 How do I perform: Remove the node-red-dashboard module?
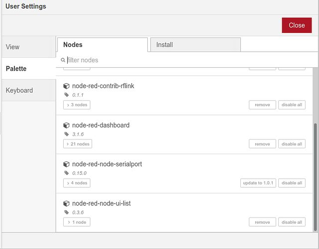point(262,144)
